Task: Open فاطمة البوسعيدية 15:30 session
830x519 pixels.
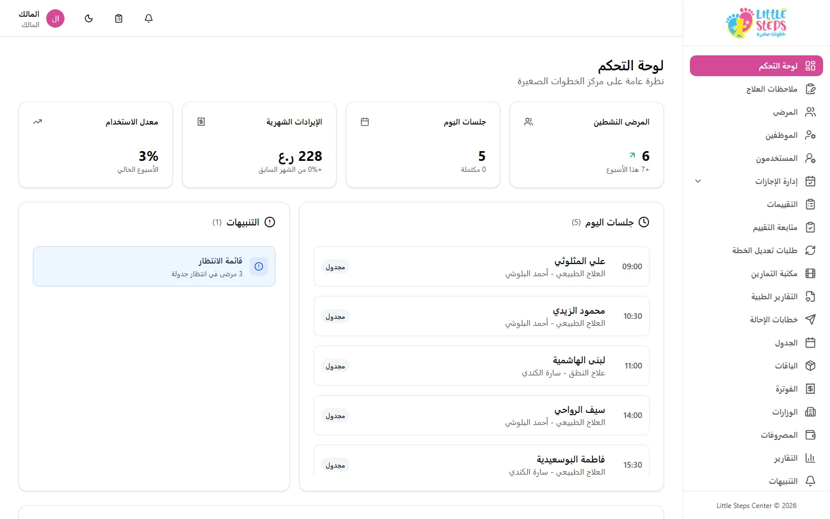Action: click(x=481, y=461)
